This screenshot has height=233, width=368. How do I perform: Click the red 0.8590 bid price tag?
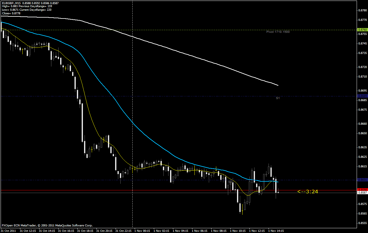(x=362, y=189)
